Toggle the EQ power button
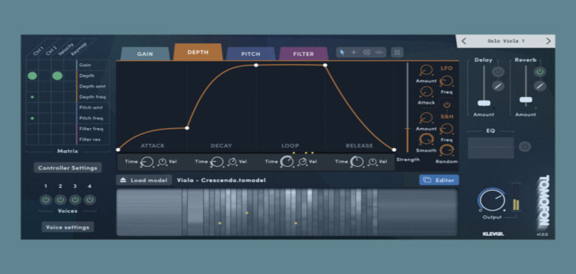The image size is (576, 274). (x=525, y=147)
